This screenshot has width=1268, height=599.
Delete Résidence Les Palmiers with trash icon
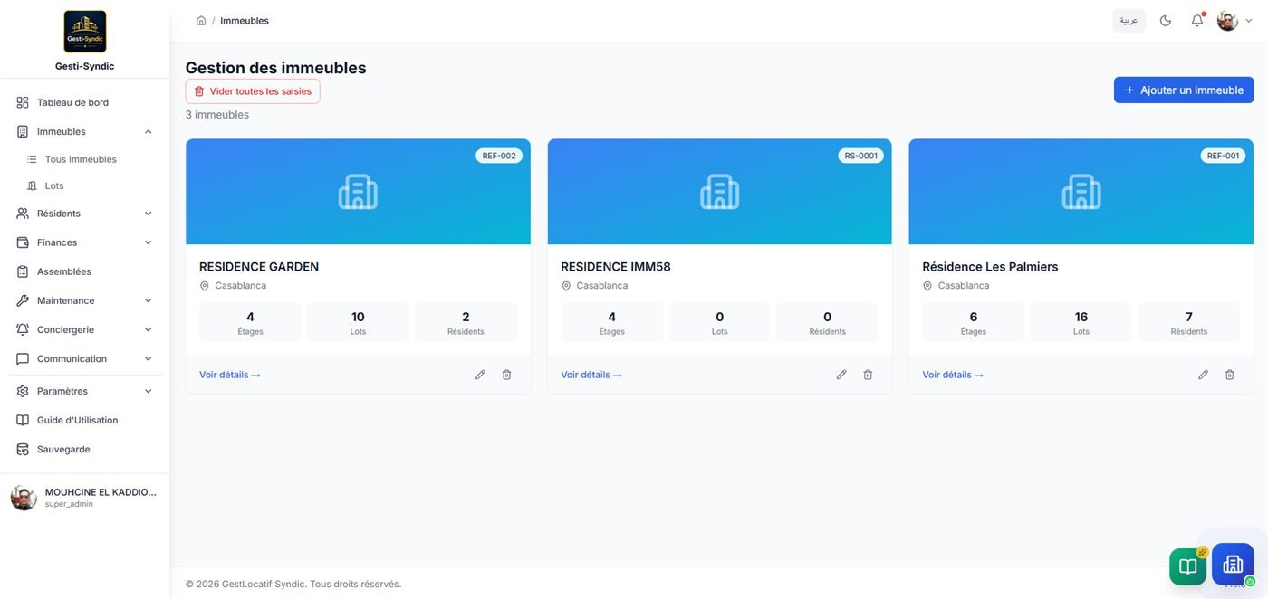point(1229,375)
